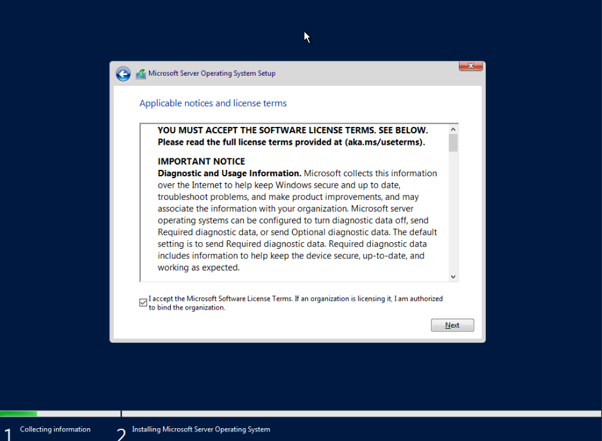Click the license text scroll up arrow
This screenshot has height=441, width=602.
point(453,129)
